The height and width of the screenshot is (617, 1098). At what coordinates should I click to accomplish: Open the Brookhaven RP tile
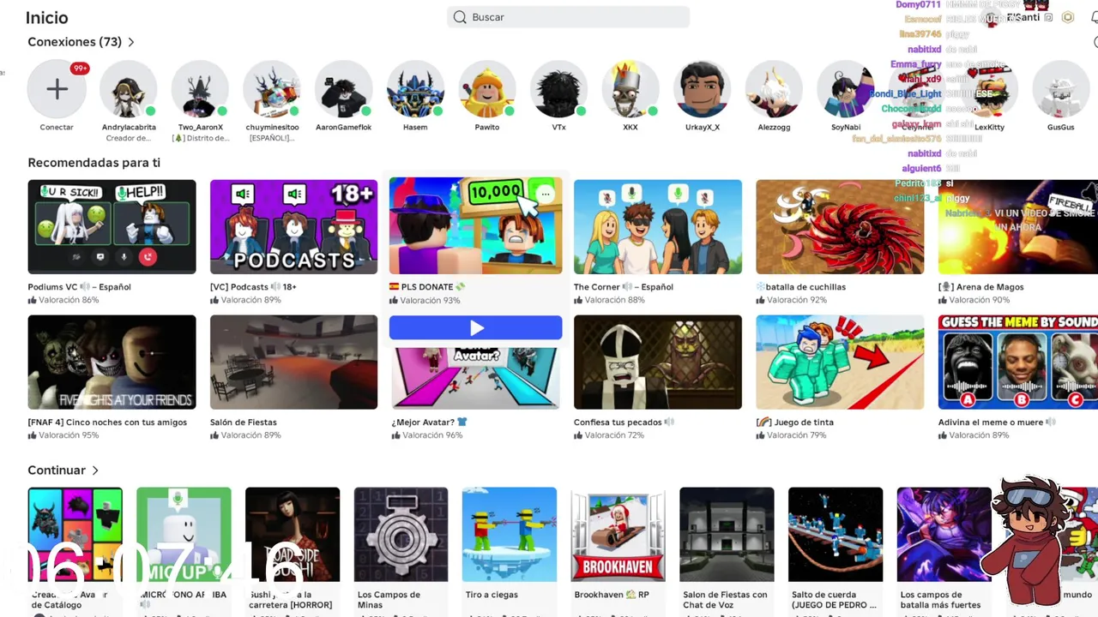(x=618, y=535)
